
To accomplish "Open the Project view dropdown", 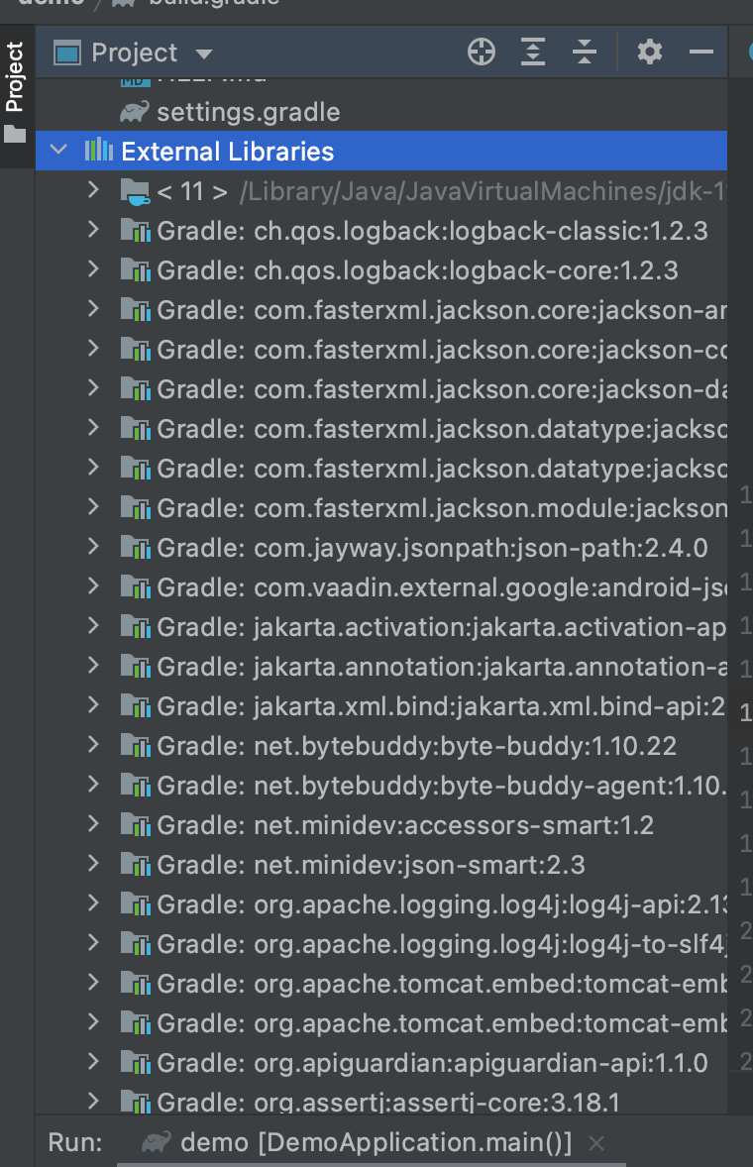I will [204, 53].
